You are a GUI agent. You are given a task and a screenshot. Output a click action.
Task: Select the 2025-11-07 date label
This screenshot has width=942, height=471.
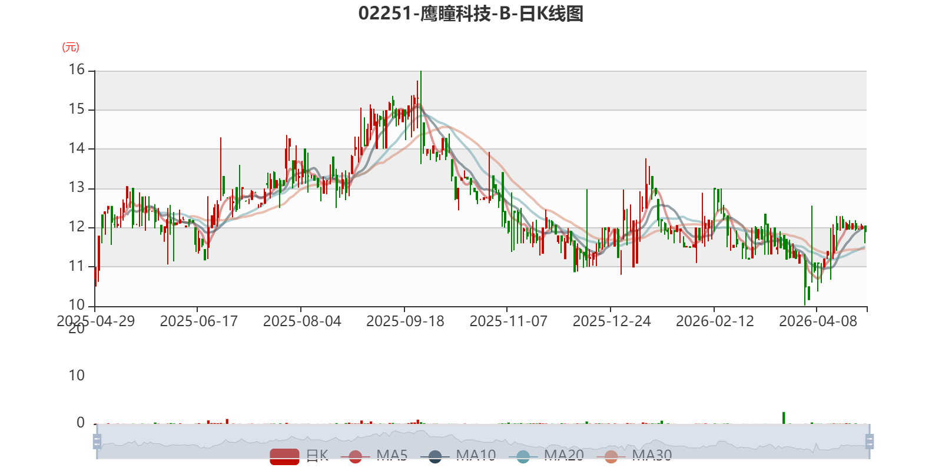[508, 321]
